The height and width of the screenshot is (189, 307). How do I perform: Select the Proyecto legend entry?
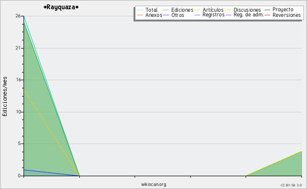tap(279, 10)
